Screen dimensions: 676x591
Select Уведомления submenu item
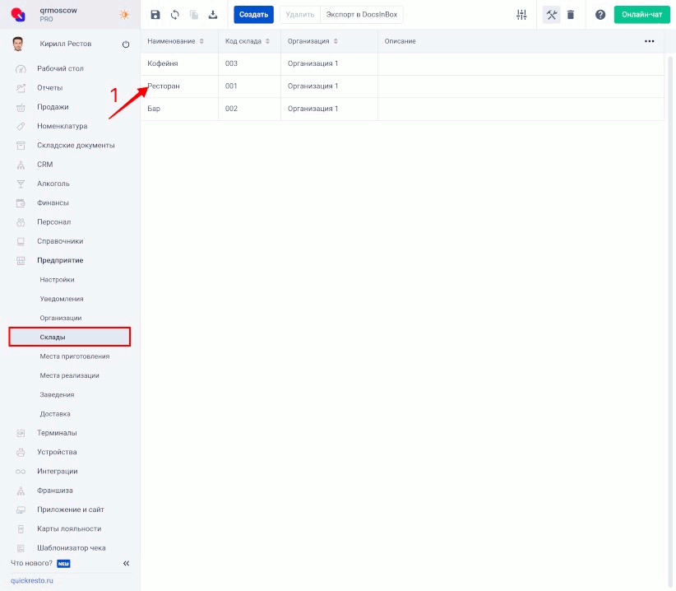62,299
